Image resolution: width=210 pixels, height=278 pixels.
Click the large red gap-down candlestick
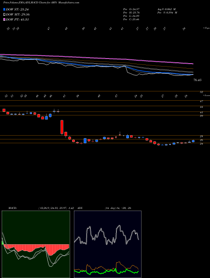62,127
